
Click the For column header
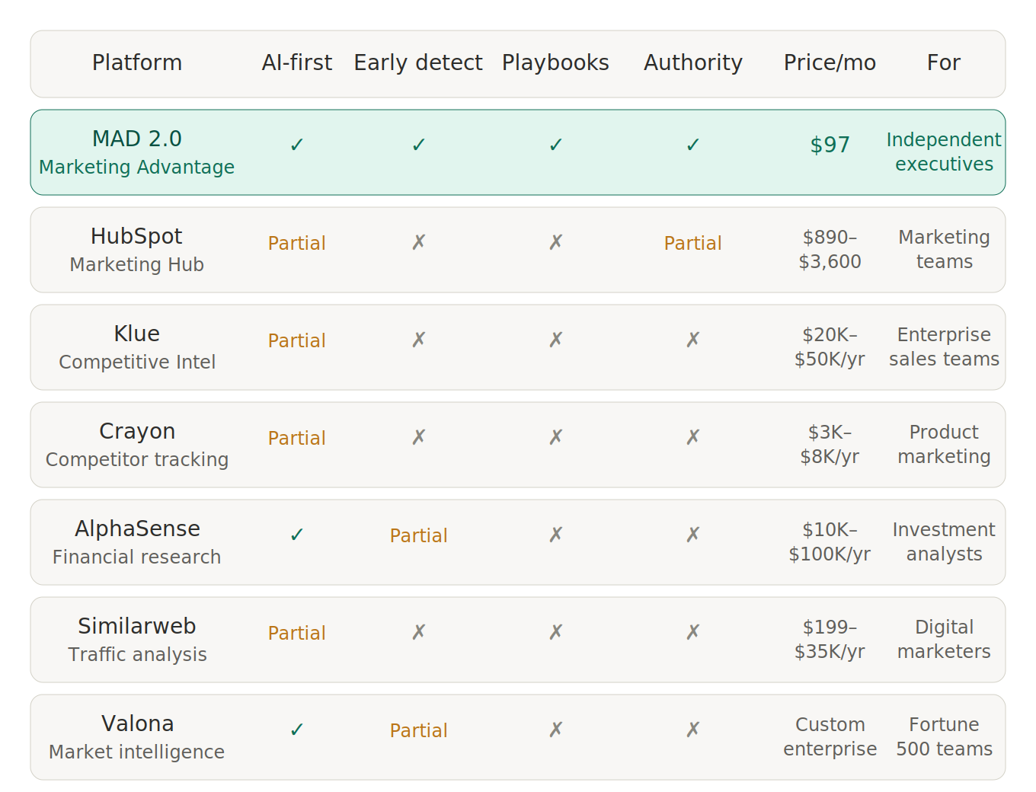[944, 62]
